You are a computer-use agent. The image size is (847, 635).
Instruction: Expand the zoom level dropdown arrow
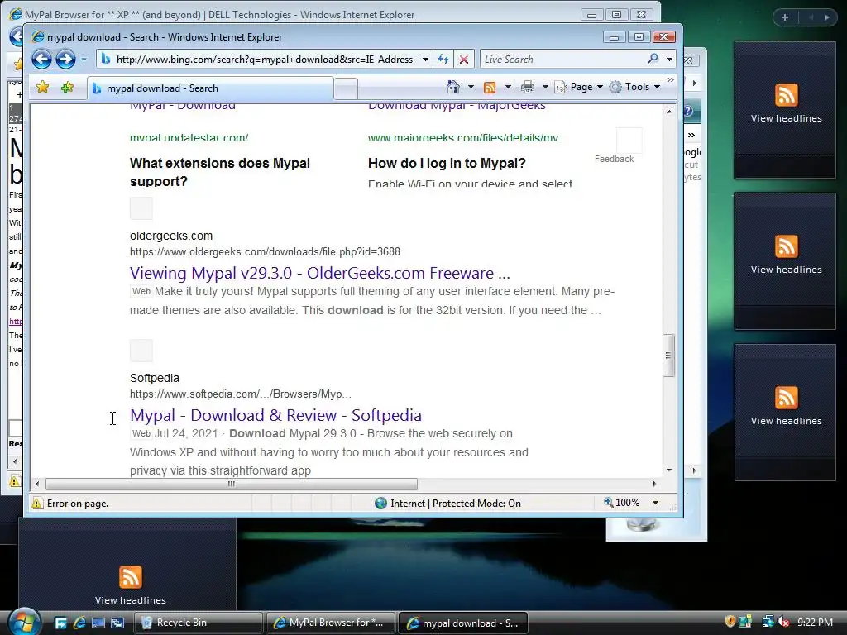tap(655, 503)
